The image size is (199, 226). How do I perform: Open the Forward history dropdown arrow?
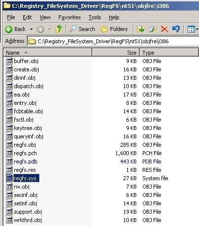click(x=49, y=30)
